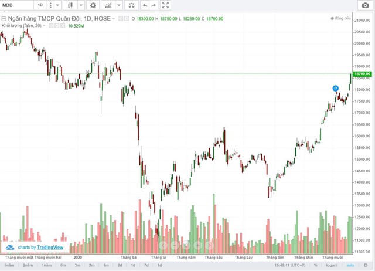
Task: Select the 2d time range
Action: [x=120, y=265]
